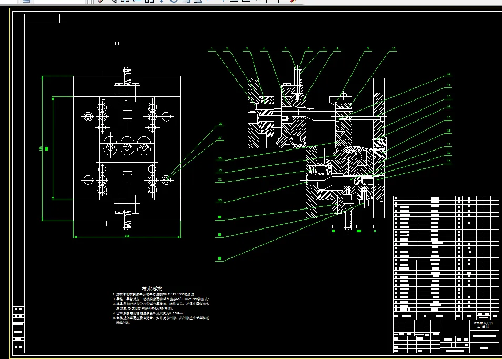Select part callout number 12
The height and width of the screenshot is (359, 502).
449,85
